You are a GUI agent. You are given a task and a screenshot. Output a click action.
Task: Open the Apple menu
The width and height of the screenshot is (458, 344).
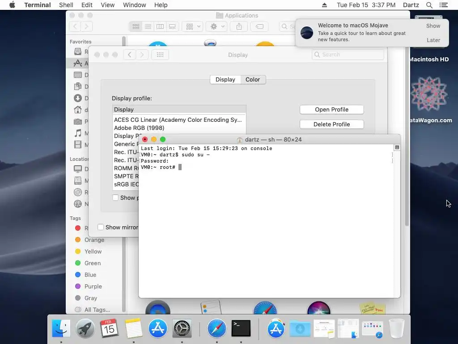click(12, 5)
